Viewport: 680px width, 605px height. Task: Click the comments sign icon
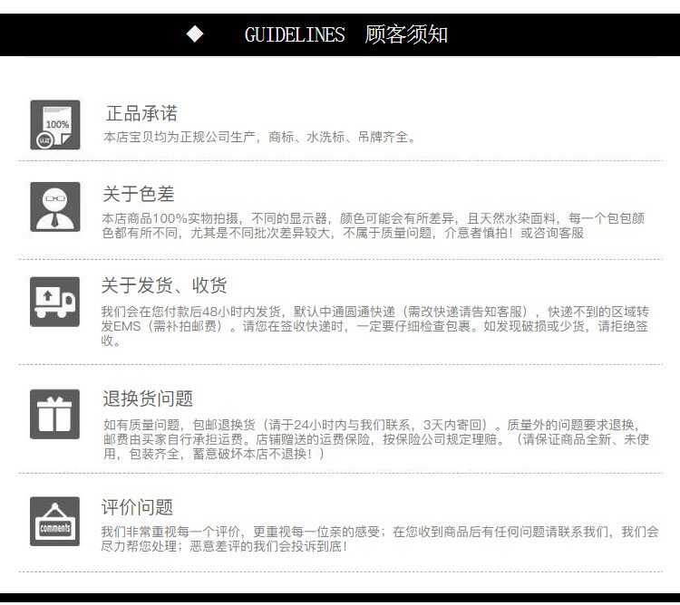click(55, 522)
